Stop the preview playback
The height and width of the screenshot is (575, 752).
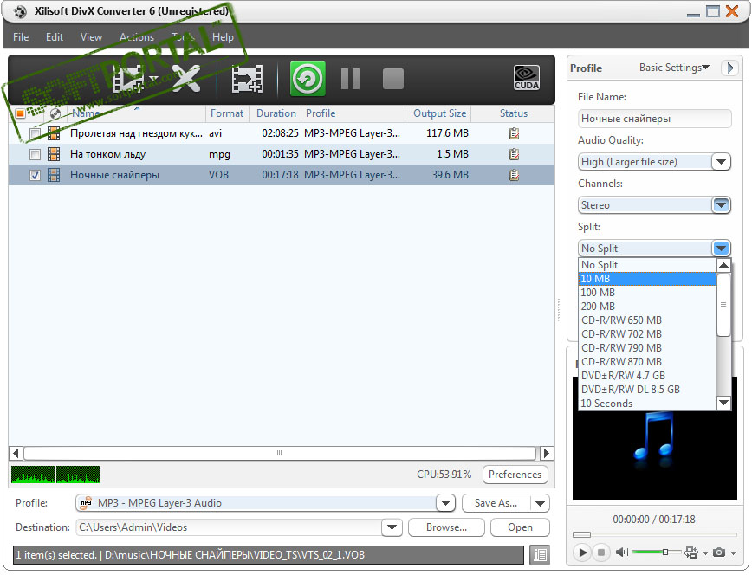click(x=601, y=552)
